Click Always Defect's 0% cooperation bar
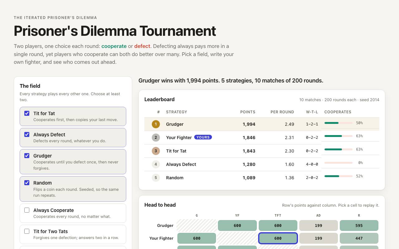 (339, 163)
